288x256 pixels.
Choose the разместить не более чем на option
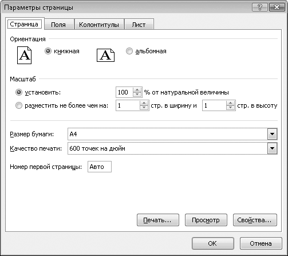[19, 105]
